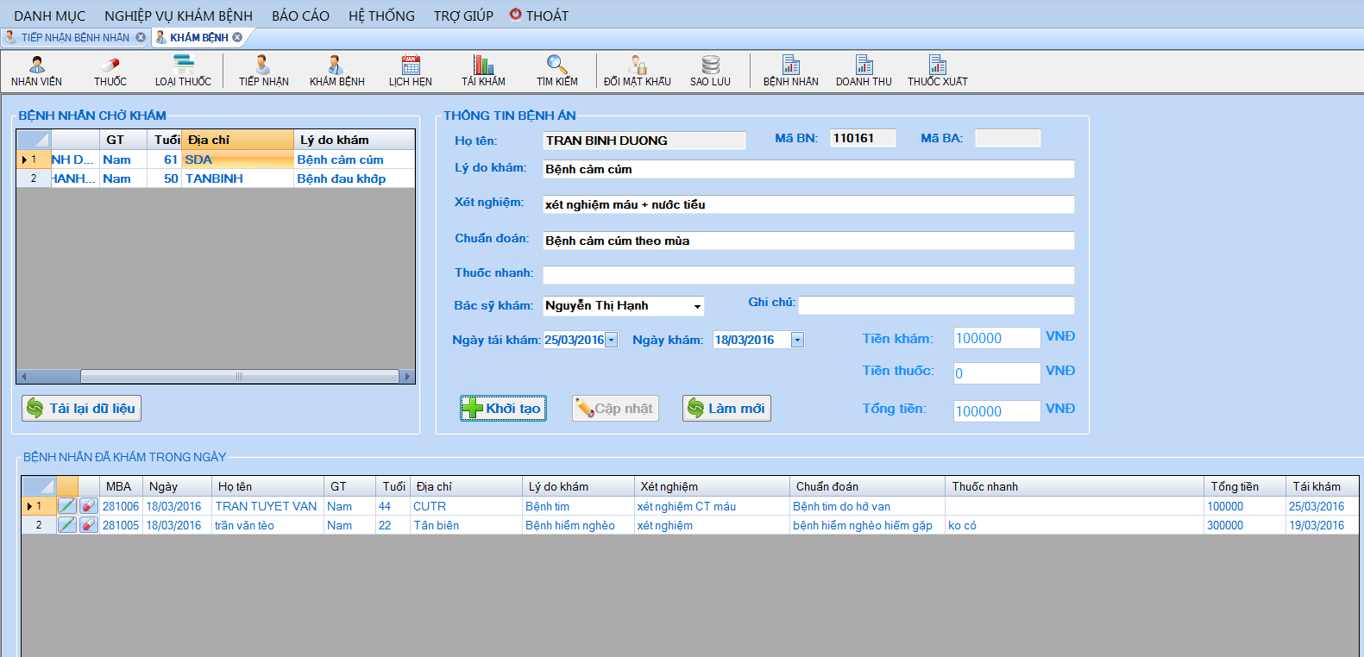
Task: Click the Chuẩn đoán column header in examined table
Action: (867, 486)
